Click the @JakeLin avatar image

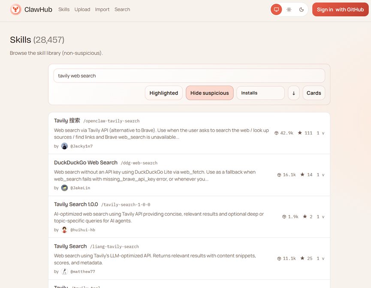tap(64, 188)
